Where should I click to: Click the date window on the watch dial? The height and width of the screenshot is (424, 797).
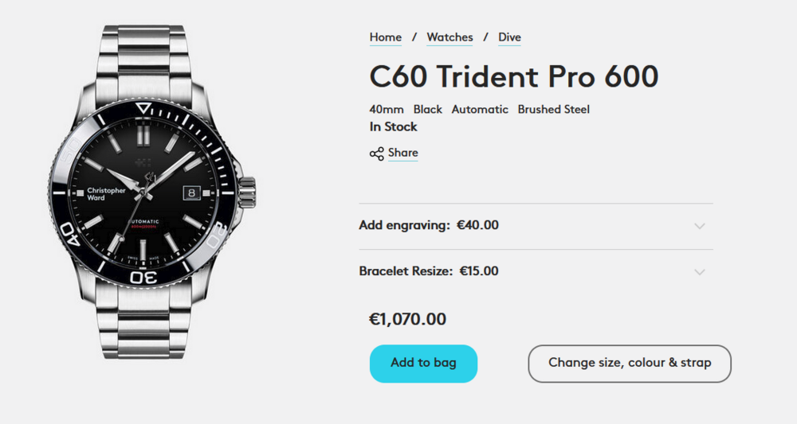point(193,192)
